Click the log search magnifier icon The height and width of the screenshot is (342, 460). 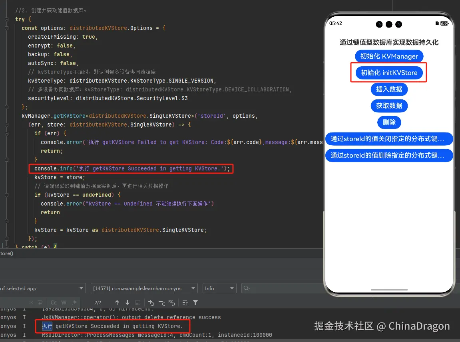tap(247, 289)
